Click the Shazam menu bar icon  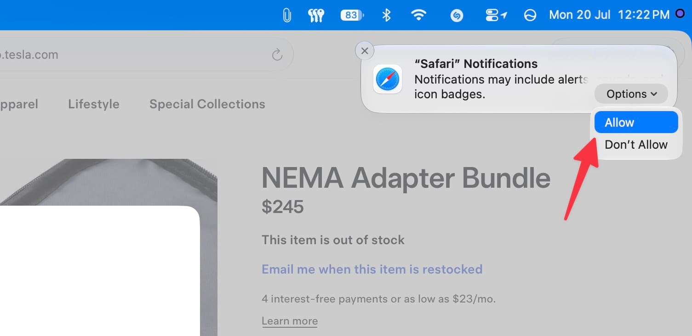pos(456,16)
